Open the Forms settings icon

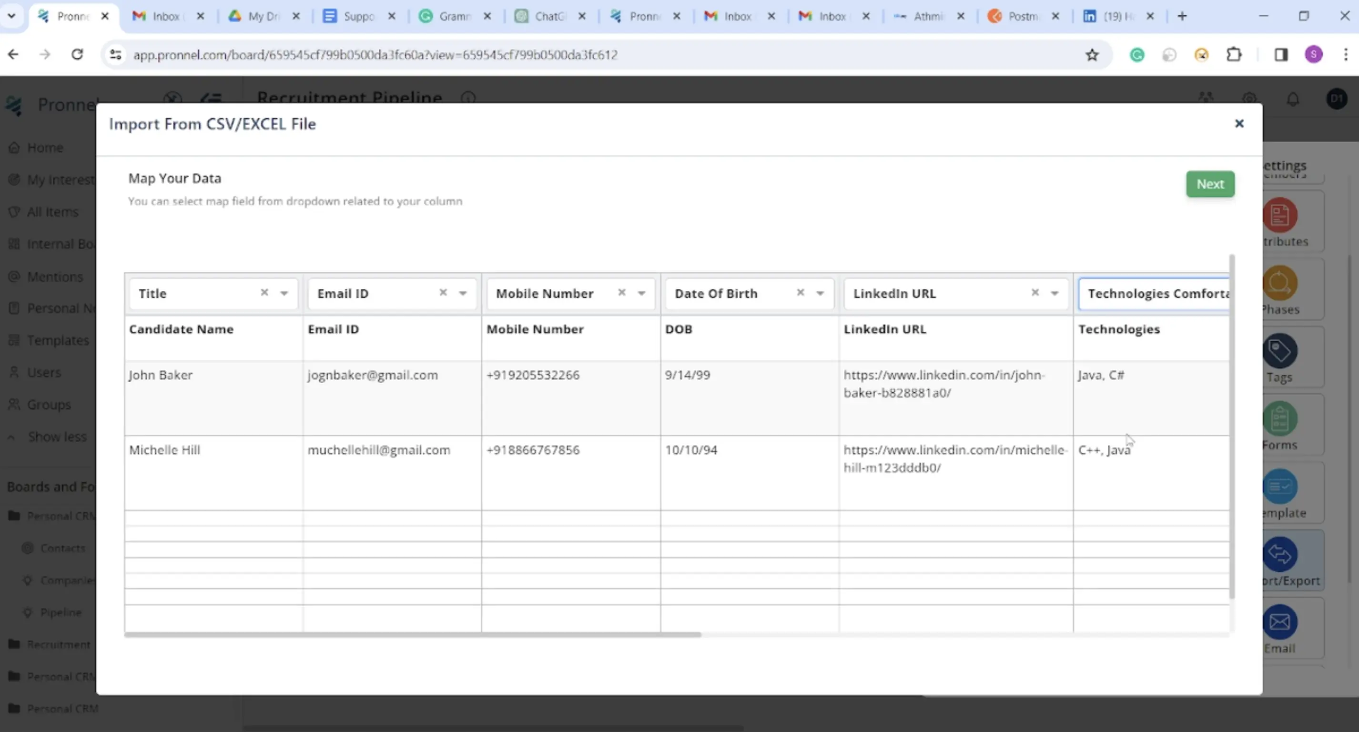point(1280,419)
